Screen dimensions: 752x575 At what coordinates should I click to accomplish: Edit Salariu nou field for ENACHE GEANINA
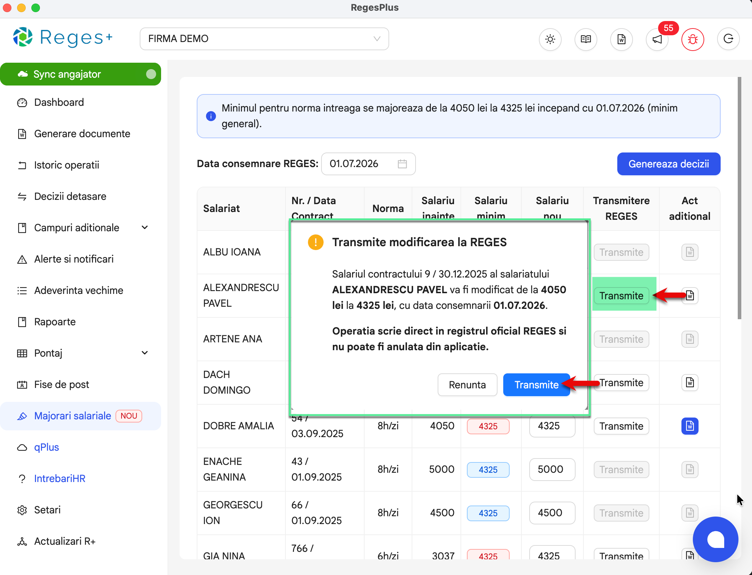pos(552,470)
